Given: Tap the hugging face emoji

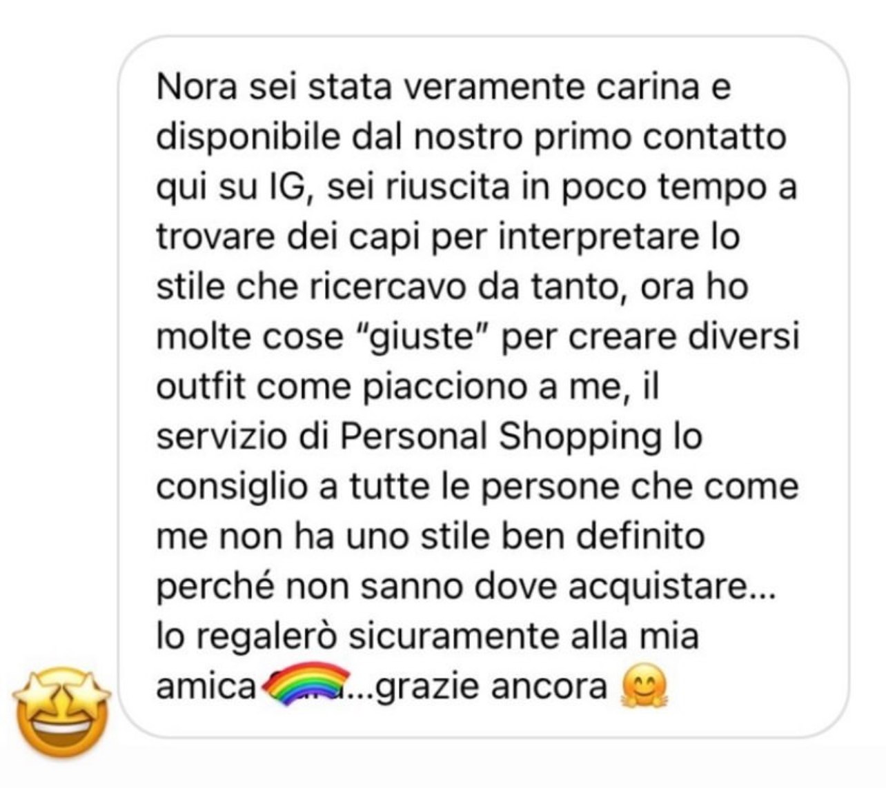Looking at the screenshot, I should coord(645,687).
